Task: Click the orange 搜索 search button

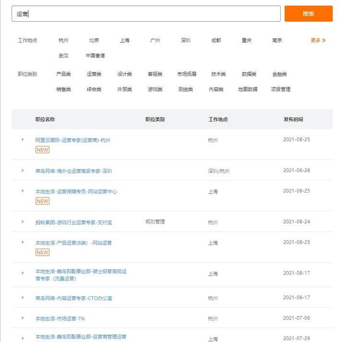Action: (308, 13)
